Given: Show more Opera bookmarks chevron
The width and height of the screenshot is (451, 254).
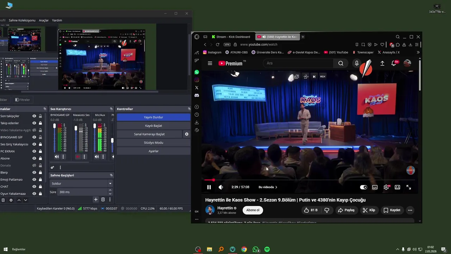Looking at the screenshot, I should [418, 52].
